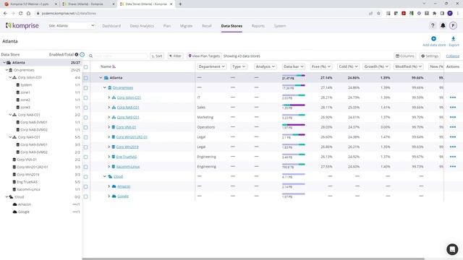Screen dimensions: 463x260
Task: Open three-dot actions for Corp Win2012R2-01 row
Action: tap(453, 137)
